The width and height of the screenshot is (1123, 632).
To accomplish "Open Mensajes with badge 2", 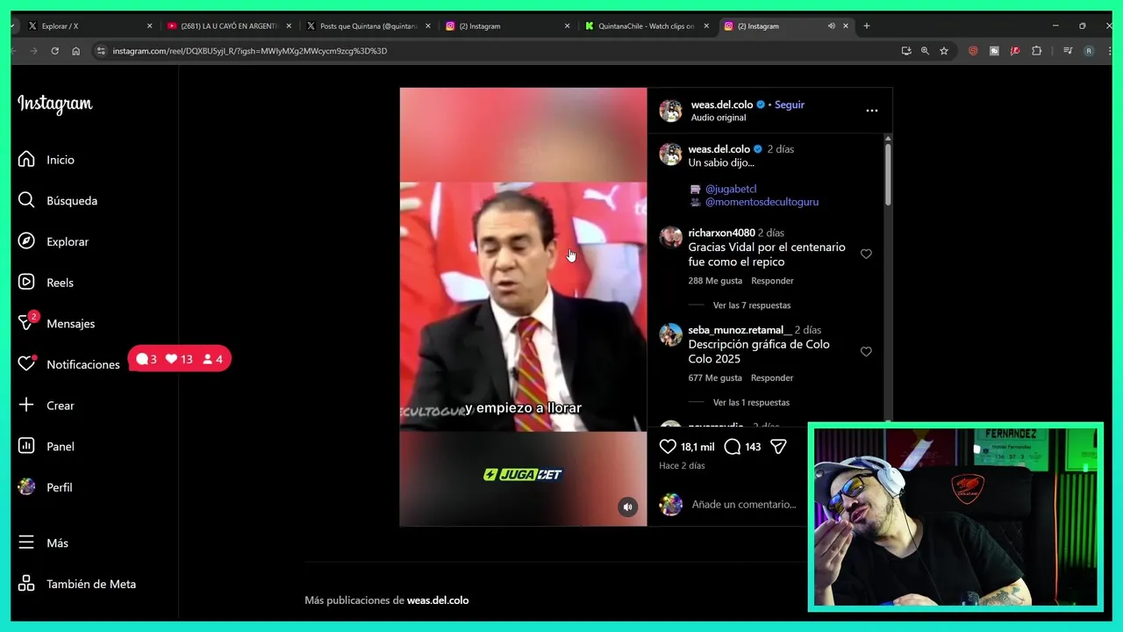I will coord(57,323).
